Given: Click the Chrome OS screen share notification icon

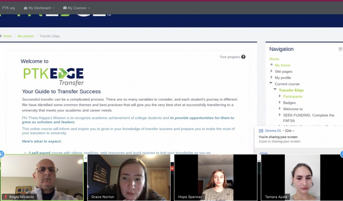Looking at the screenshot, I should coord(261,131).
